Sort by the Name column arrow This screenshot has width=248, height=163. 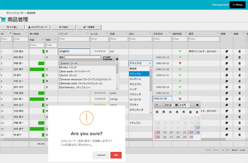(26, 33)
